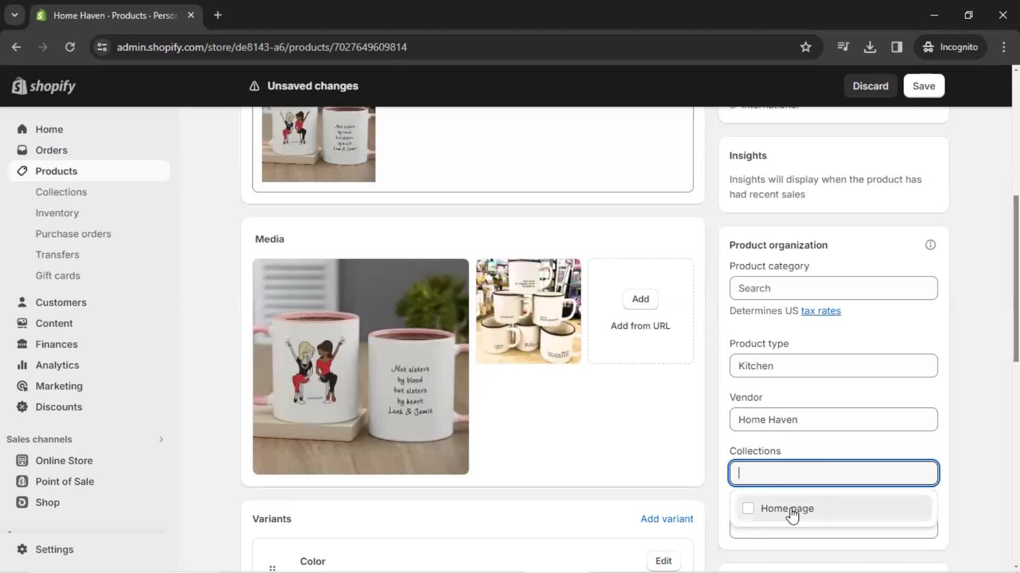
Task: Check the Homepage collection option
Action: 749,508
